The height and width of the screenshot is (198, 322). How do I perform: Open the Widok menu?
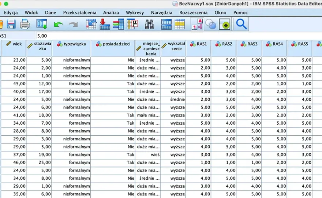click(x=31, y=12)
